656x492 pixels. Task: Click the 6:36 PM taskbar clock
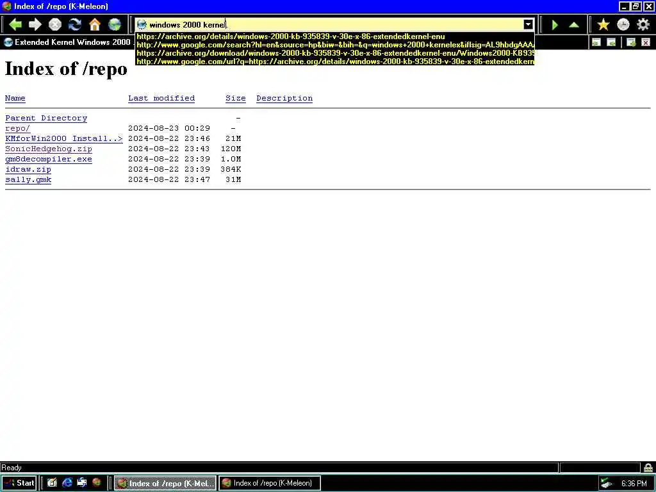coord(634,484)
